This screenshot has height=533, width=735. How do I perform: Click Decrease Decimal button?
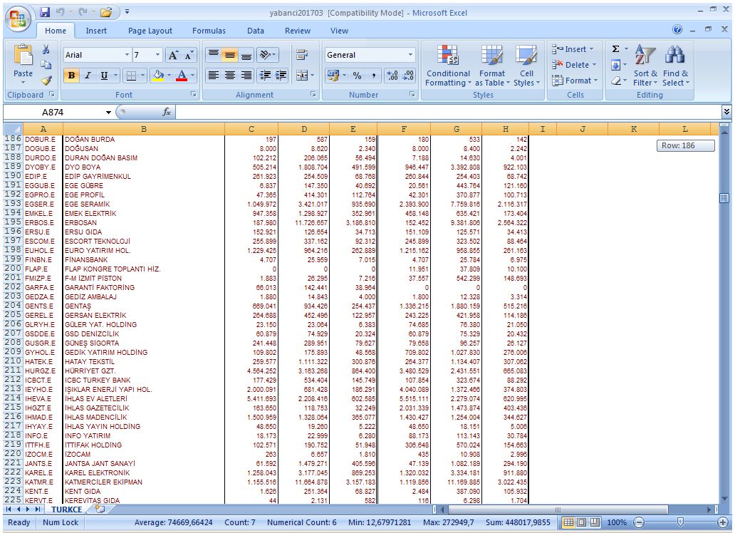coord(408,76)
